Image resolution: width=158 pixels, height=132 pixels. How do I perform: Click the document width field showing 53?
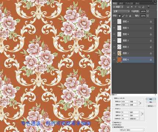point(125,112)
